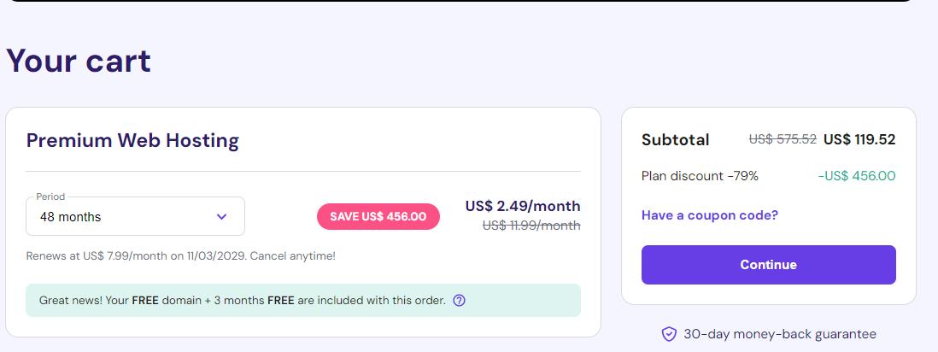Click the Subtotal label
Screen dimensions: 938x352
(x=676, y=140)
